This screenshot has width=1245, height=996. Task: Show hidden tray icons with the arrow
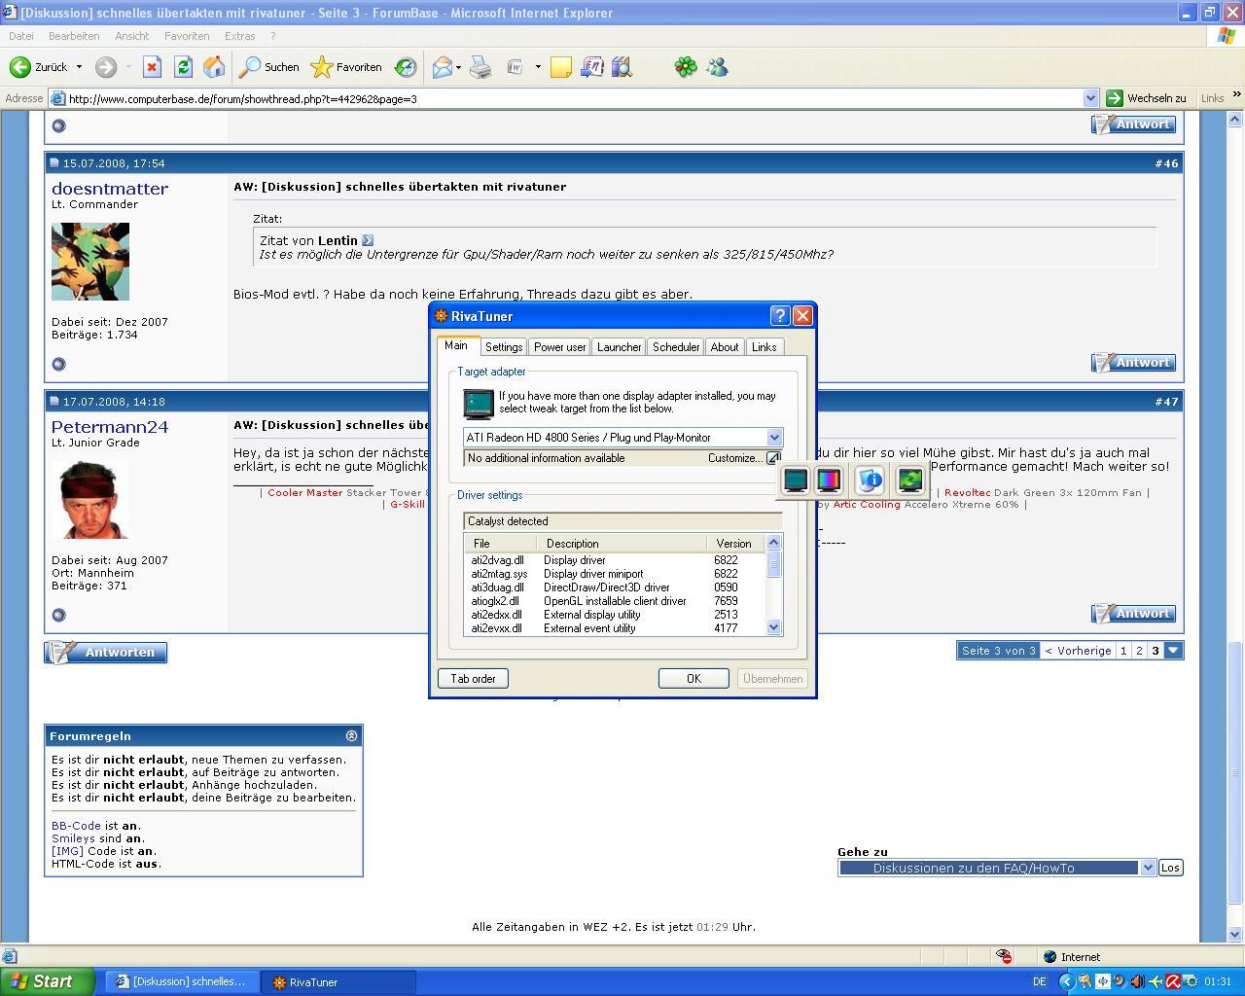[1066, 981]
